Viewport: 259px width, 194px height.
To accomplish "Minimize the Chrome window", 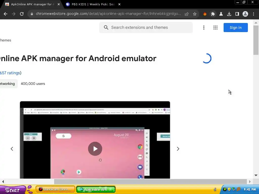I will click(238, 2).
